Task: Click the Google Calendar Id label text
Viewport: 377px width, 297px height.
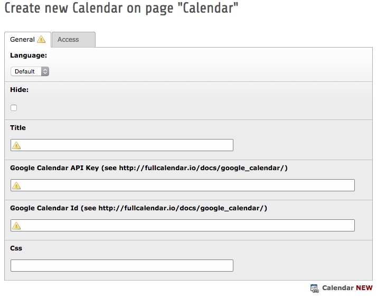Action: coord(138,208)
